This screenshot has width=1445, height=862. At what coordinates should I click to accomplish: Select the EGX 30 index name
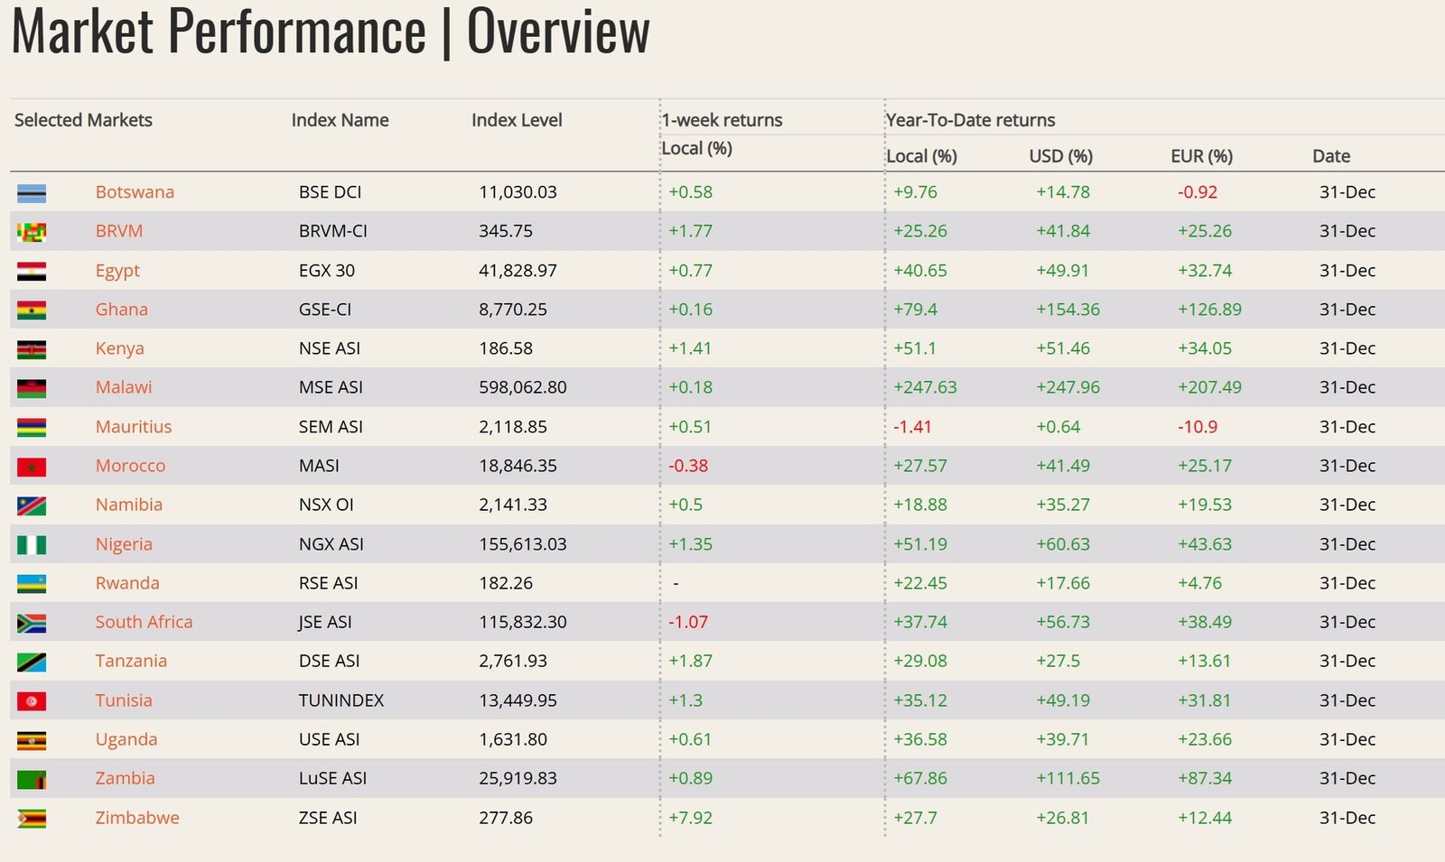327,270
